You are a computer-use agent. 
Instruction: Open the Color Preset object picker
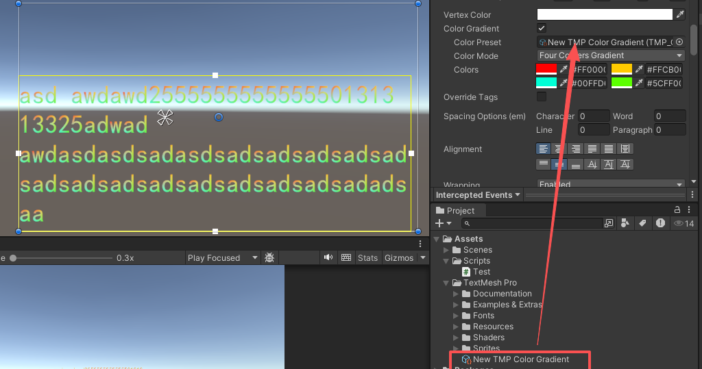(x=679, y=42)
